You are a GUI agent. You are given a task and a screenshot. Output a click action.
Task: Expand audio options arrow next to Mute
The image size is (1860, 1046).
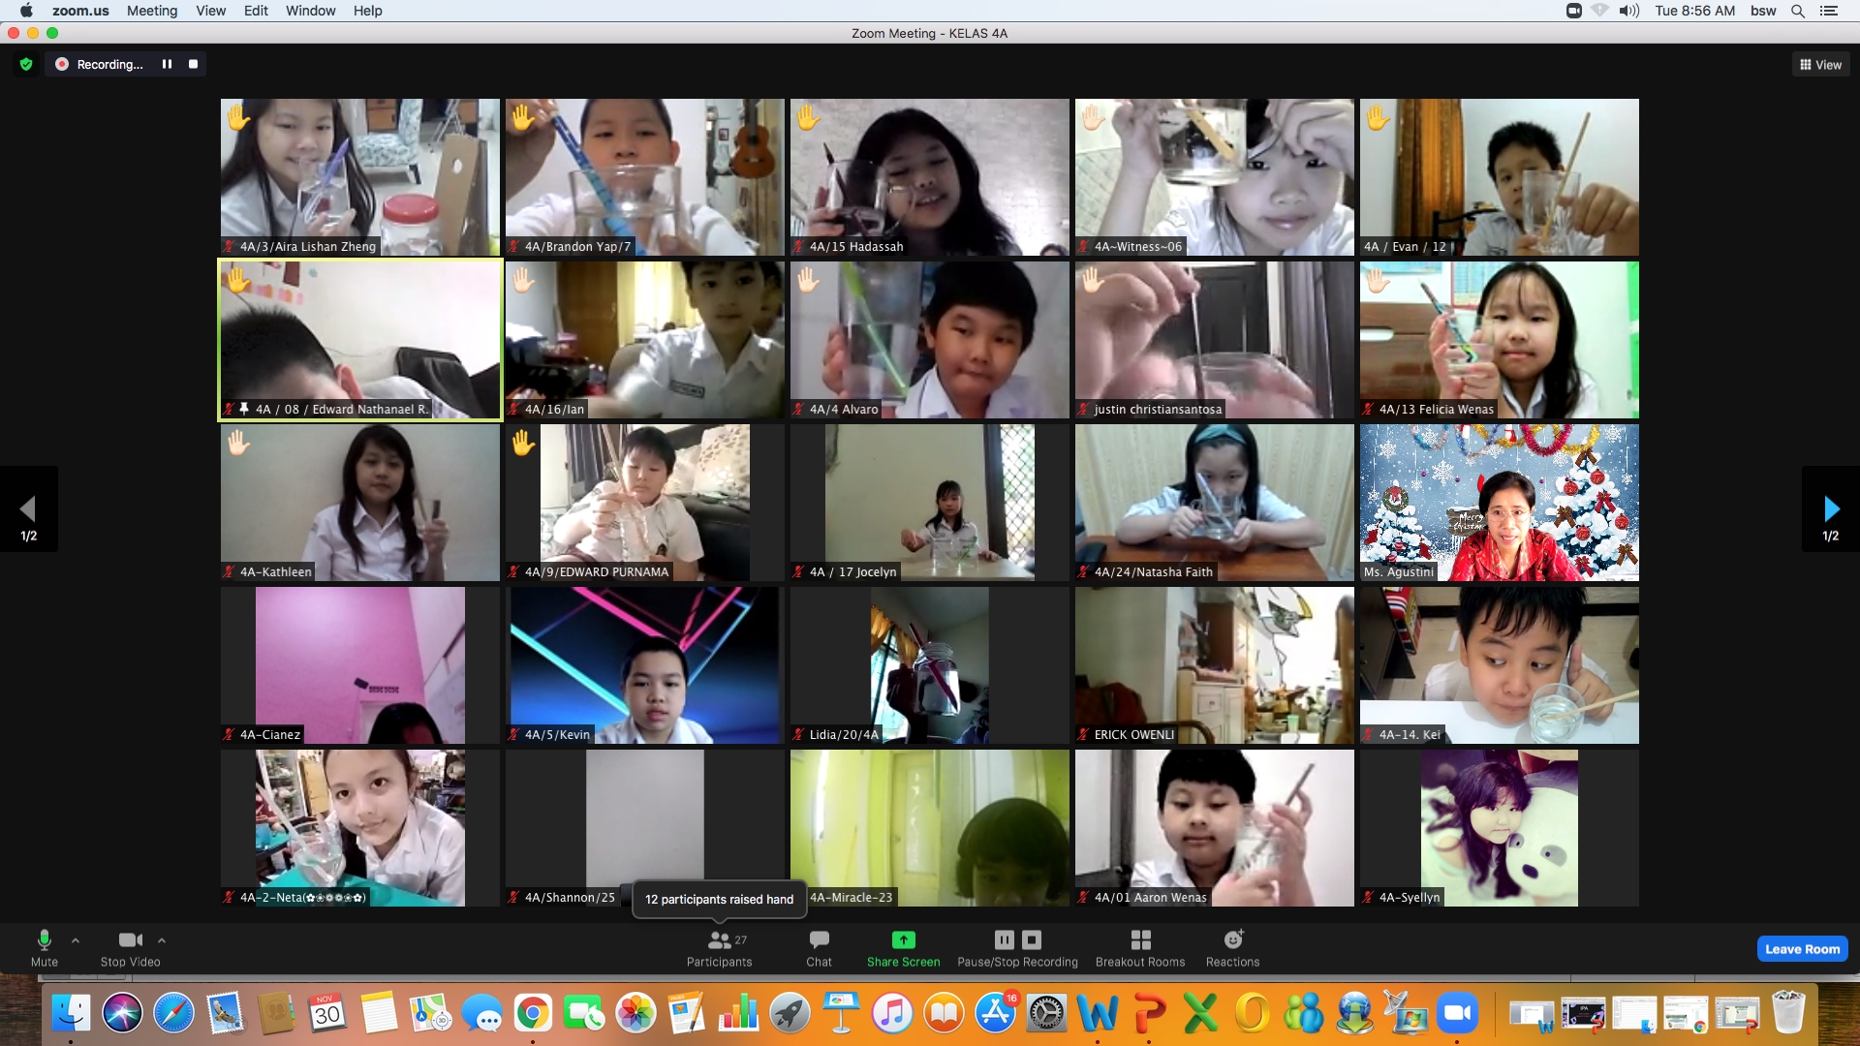pyautogui.click(x=76, y=940)
